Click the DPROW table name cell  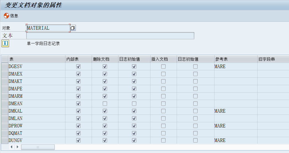pos(37,126)
